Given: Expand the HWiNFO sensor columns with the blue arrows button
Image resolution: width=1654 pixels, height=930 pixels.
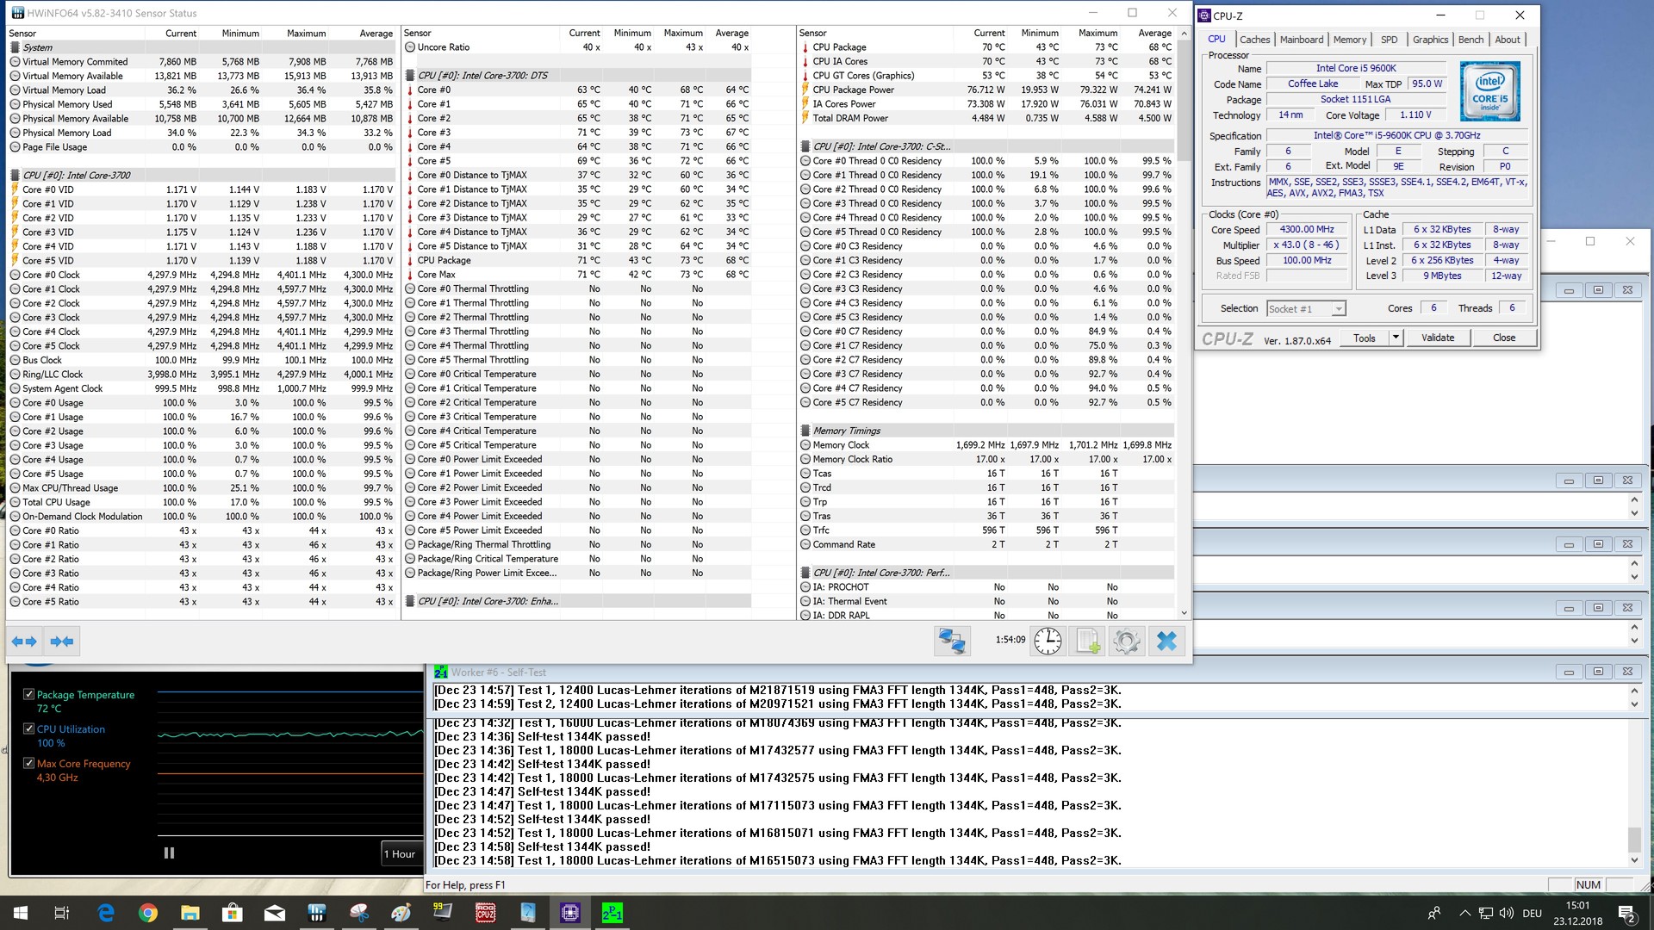Looking at the screenshot, I should pos(24,641).
